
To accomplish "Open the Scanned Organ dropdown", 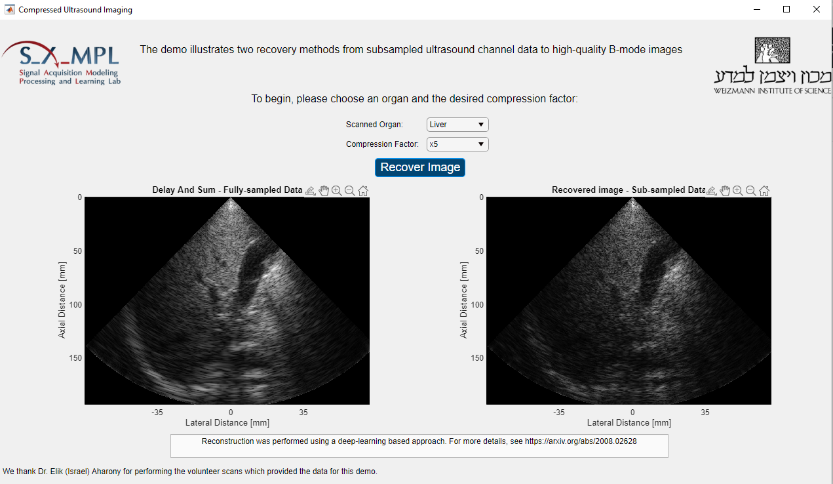I will pyautogui.click(x=457, y=125).
